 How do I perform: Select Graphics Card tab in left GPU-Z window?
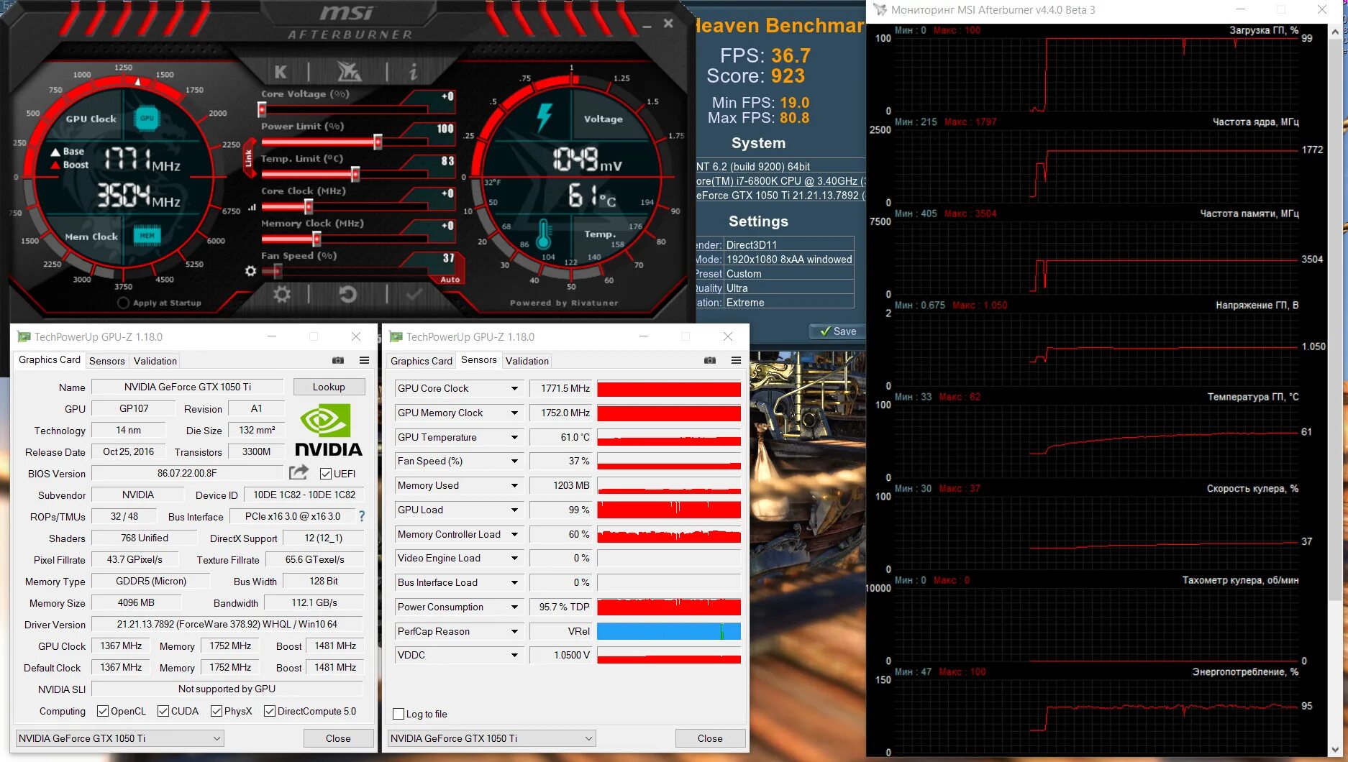pyautogui.click(x=50, y=359)
